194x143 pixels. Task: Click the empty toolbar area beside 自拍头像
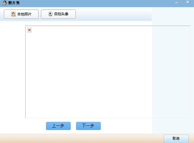pyautogui.click(x=114, y=14)
